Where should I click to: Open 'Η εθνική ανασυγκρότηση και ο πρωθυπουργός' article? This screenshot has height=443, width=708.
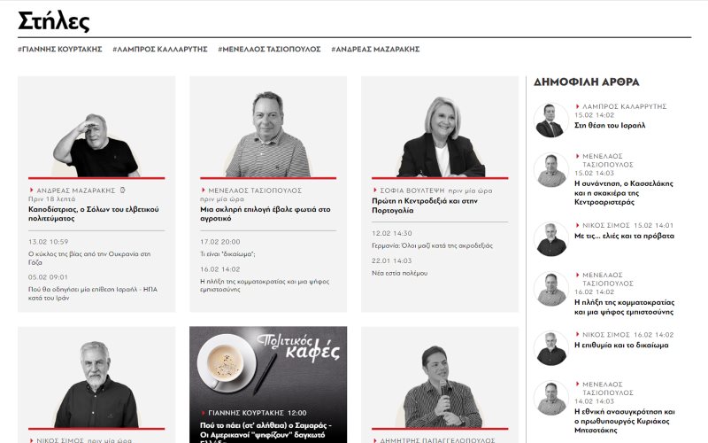(625, 421)
